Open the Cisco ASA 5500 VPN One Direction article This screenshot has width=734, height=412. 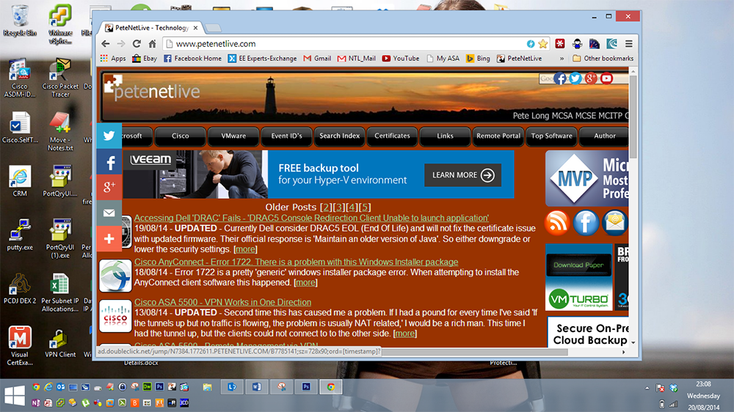click(x=222, y=302)
